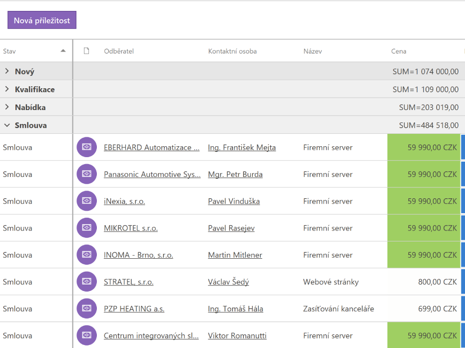The image size is (465, 348).
Task: Open opportunity icon for Panasonic Automotive row
Action: coord(86,174)
